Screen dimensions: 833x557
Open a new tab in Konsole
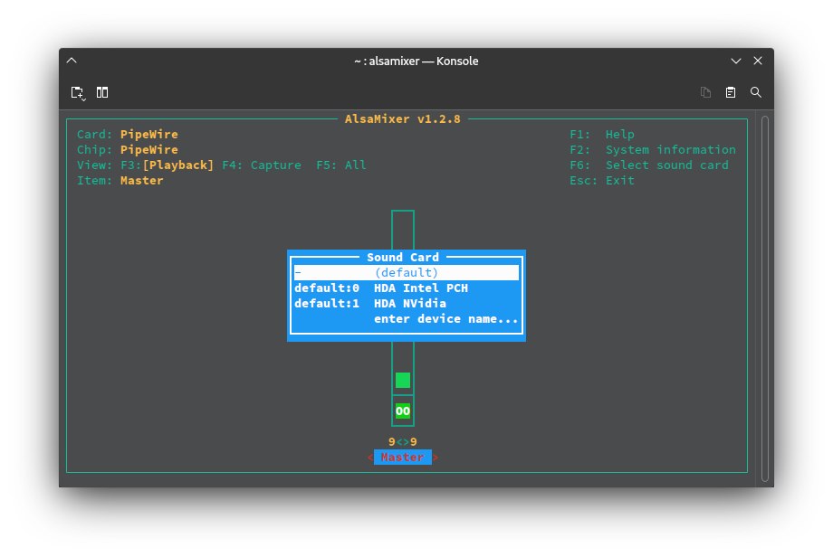(78, 93)
